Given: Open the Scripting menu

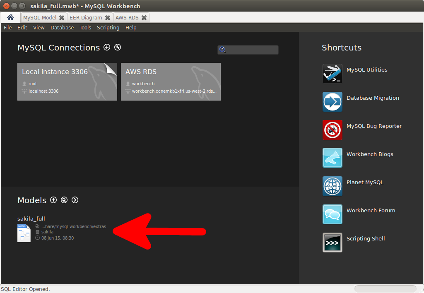Looking at the screenshot, I should (108, 28).
